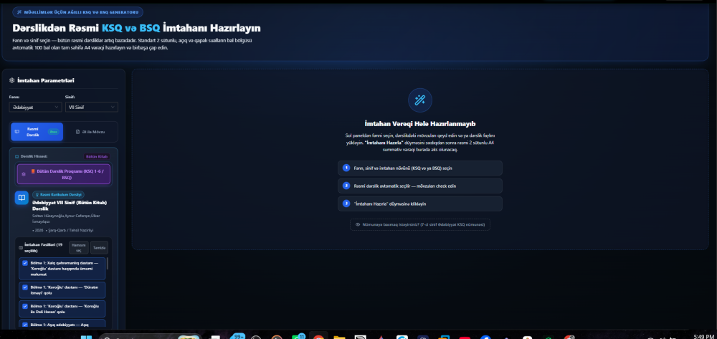Click step 2 'Rəsmi dərslik avtomatik seçilir' row

[419, 186]
